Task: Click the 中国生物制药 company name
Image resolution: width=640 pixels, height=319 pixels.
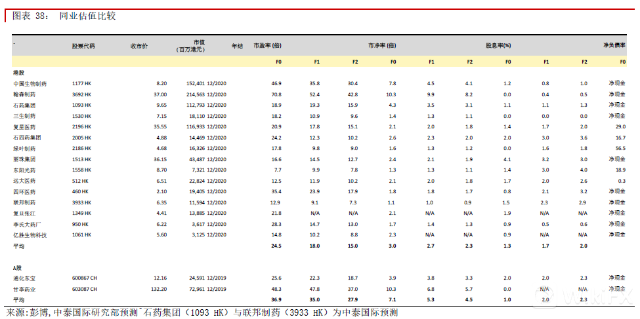Action: pyautogui.click(x=30, y=84)
